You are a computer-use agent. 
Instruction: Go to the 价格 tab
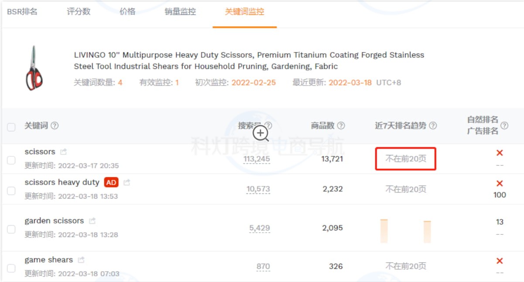127,12
